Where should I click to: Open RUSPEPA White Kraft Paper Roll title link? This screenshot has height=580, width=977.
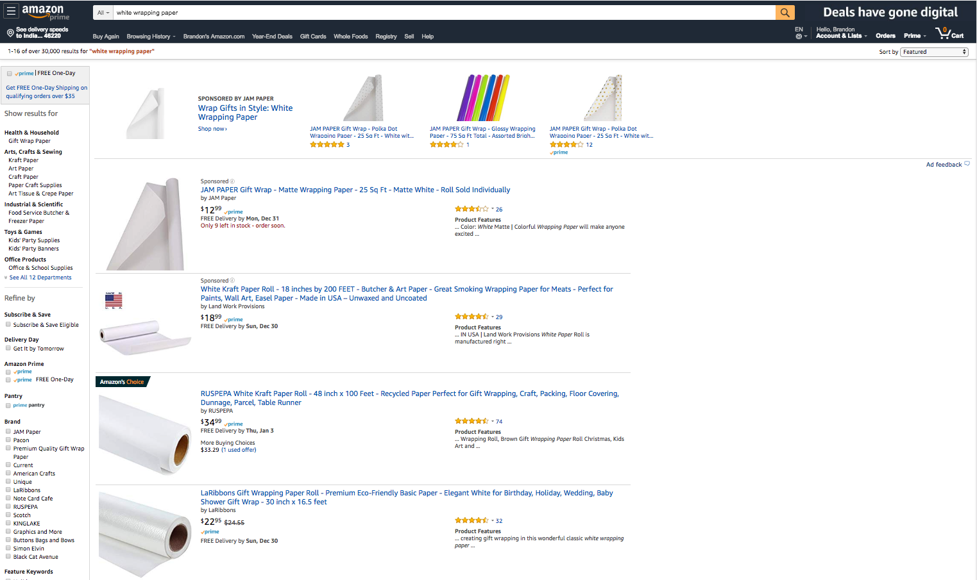pos(410,398)
